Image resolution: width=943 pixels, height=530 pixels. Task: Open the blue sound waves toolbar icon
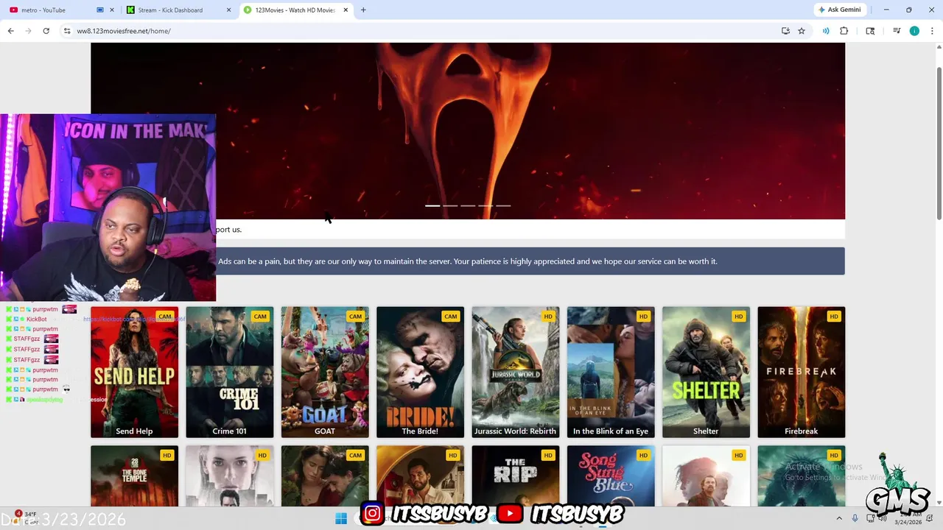pos(826,31)
